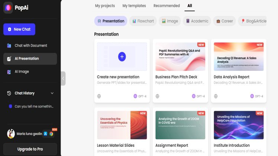Viewport: 278px width, 156px height.
Task: Select the Academic category filter
Action: coord(197,21)
